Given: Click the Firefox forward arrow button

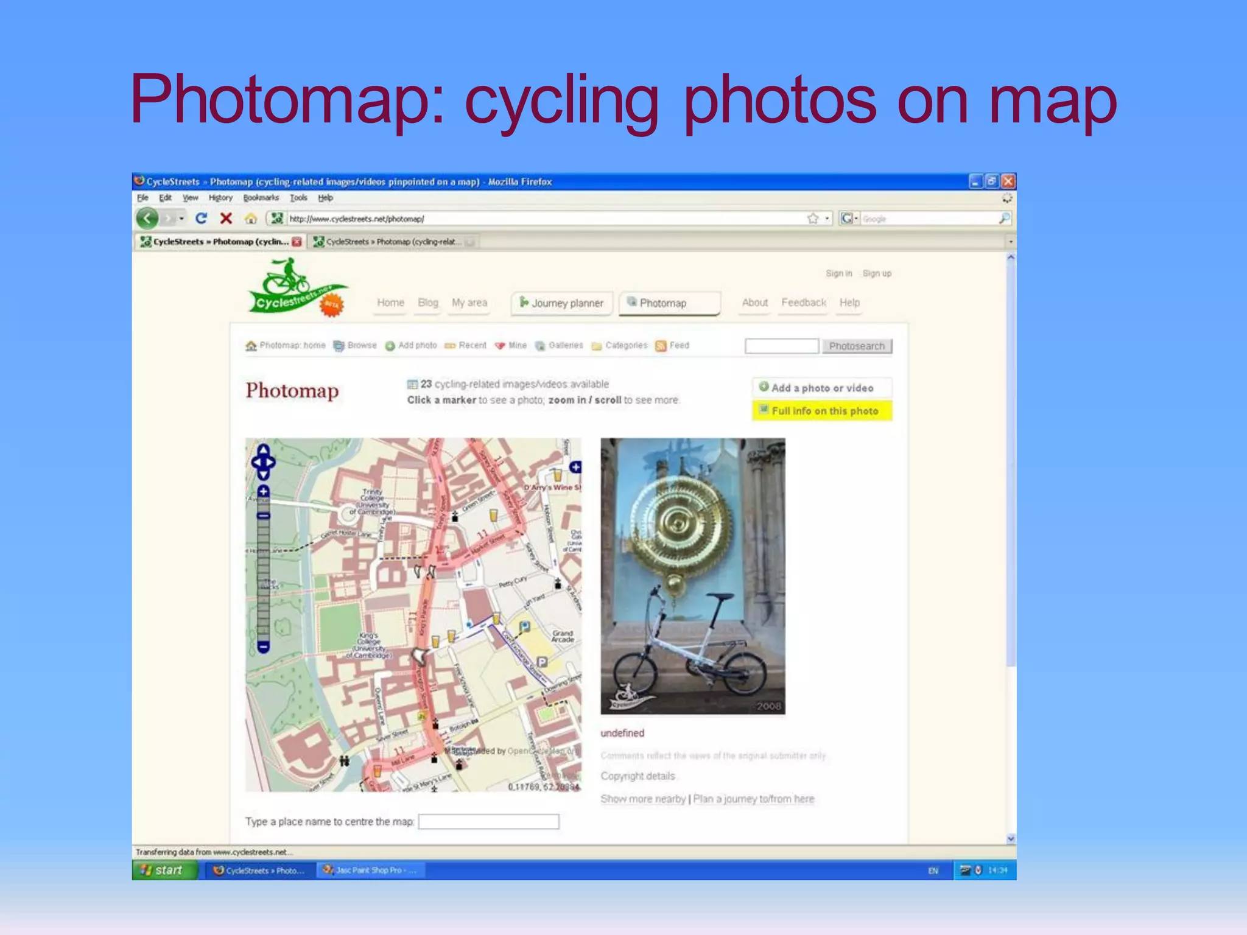Looking at the screenshot, I should point(169,218).
